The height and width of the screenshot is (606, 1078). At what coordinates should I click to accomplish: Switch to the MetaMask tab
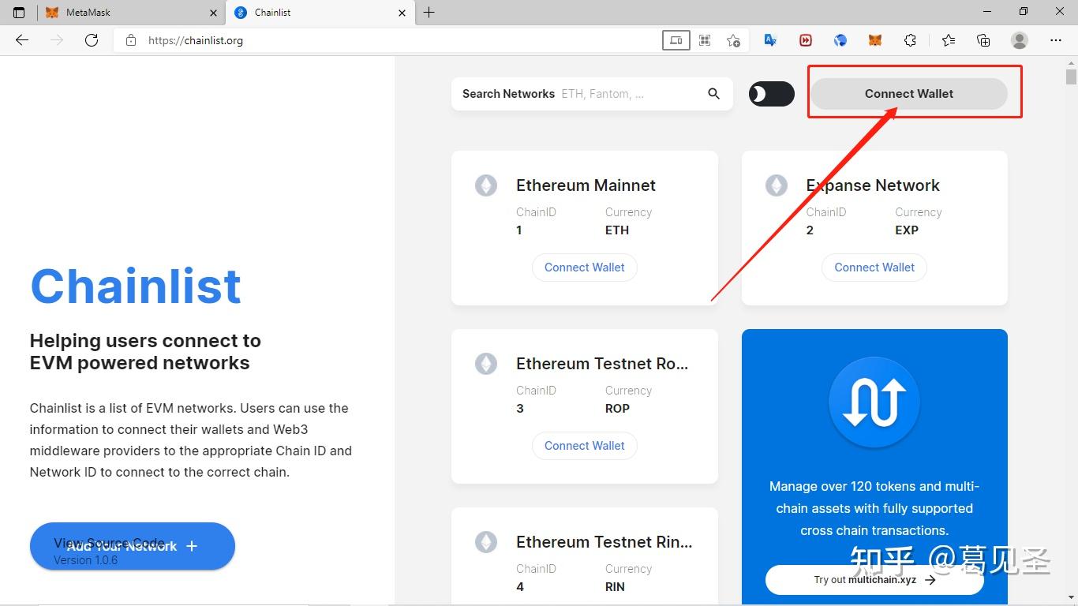[131, 13]
